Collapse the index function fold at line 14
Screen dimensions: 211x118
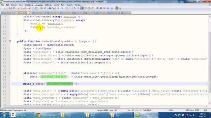click(x=10, y=41)
